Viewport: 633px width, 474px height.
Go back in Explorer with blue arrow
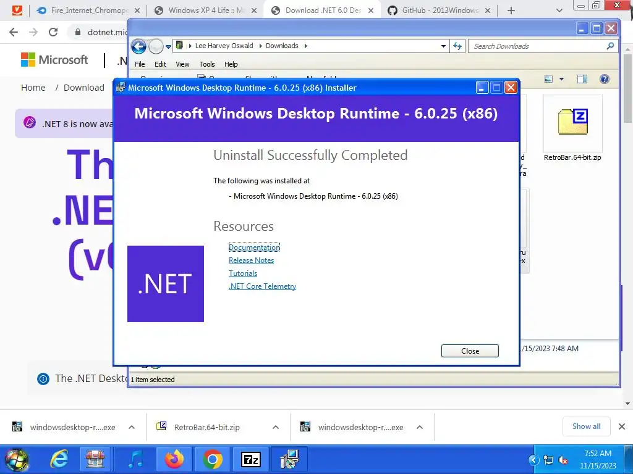138,46
